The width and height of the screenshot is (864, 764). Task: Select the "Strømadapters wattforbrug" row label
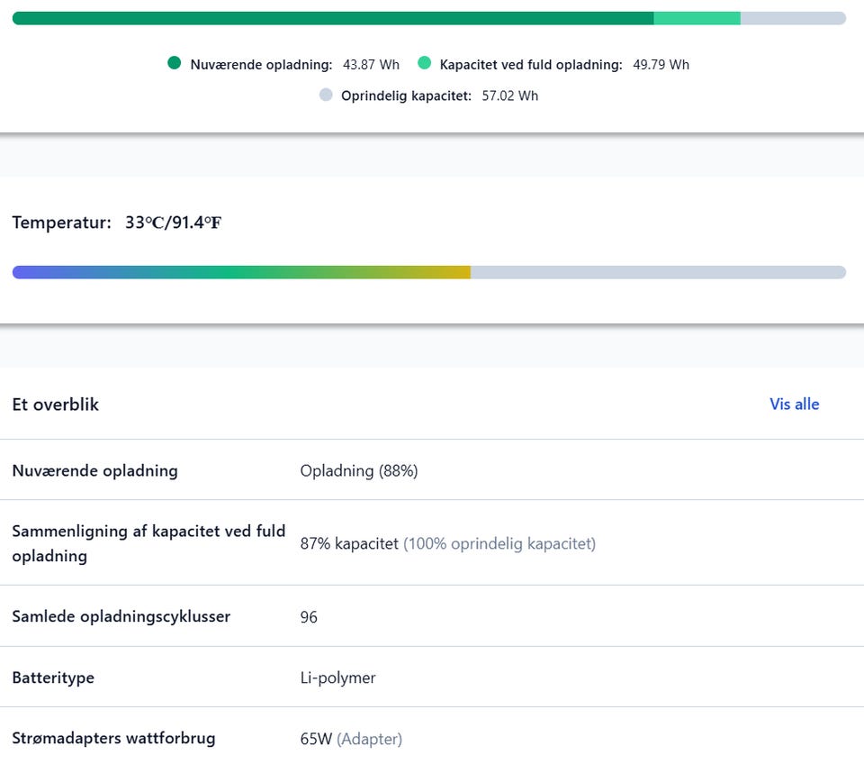pos(113,738)
